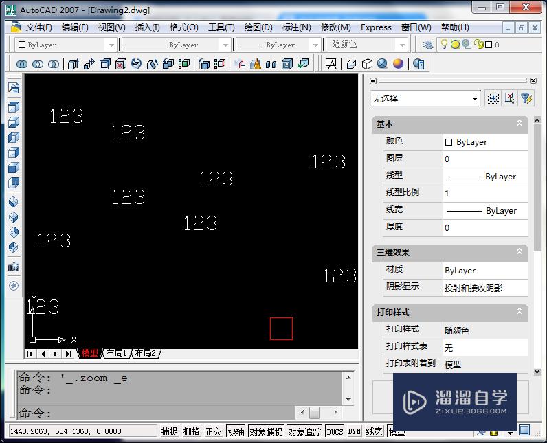Click the last-tab navigation arrow button
This screenshot has height=443, width=547.
(x=68, y=354)
